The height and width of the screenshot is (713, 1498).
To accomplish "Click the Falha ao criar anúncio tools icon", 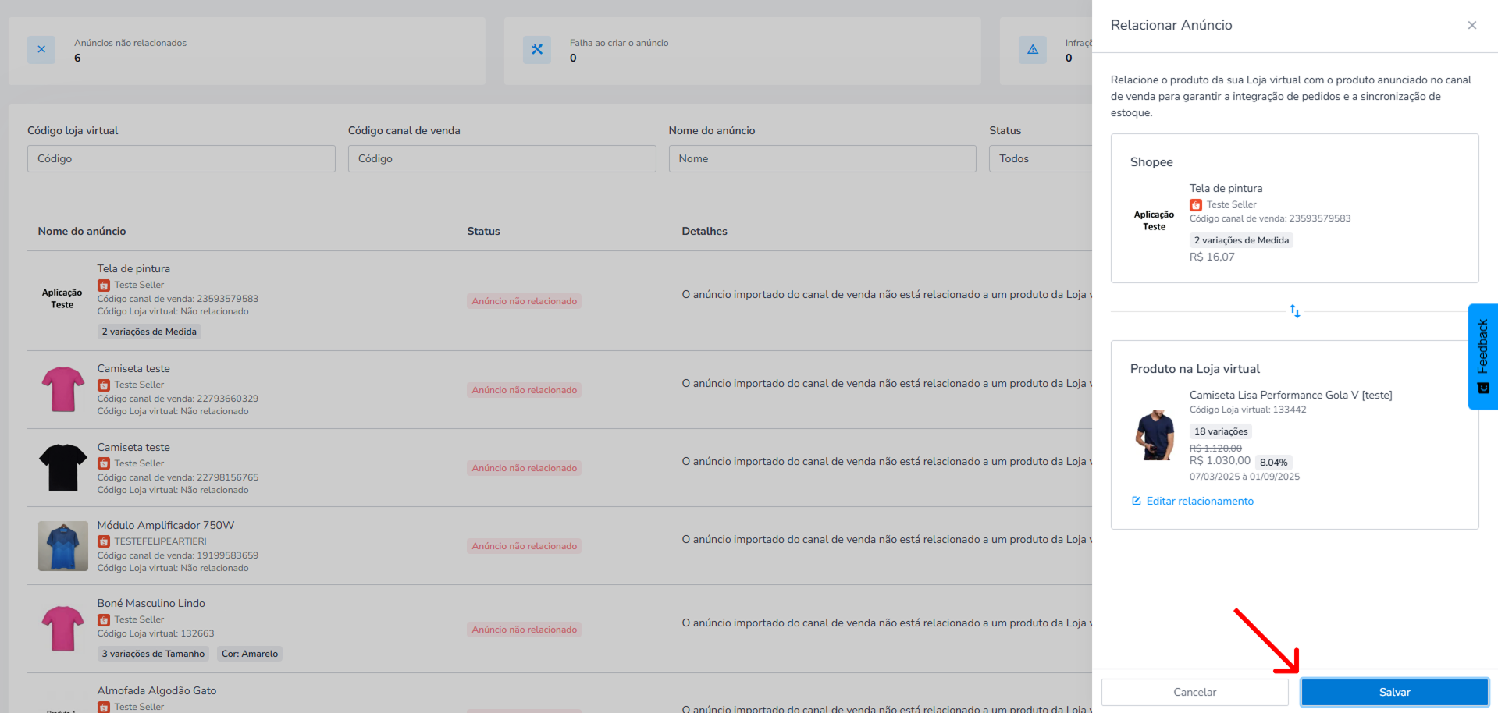I will (537, 49).
